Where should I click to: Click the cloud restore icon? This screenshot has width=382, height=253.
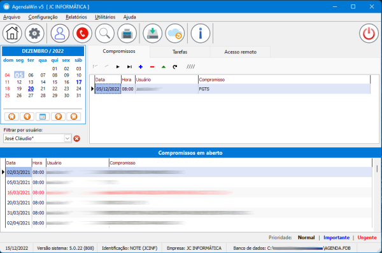coord(175,33)
